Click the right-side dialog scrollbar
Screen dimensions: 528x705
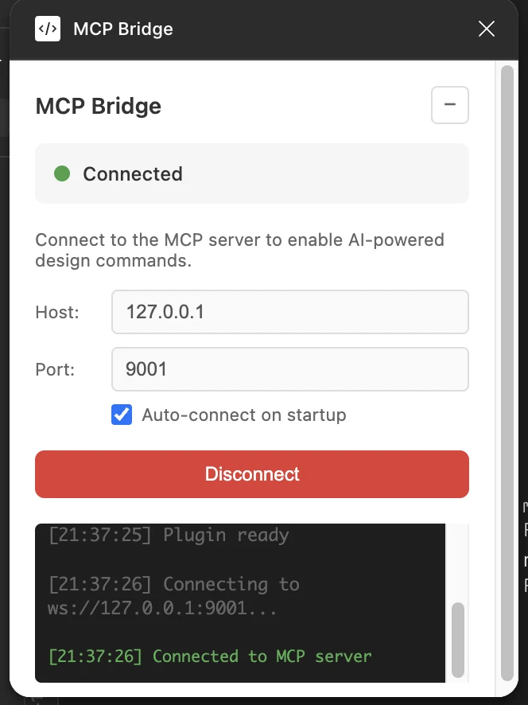[x=507, y=358]
